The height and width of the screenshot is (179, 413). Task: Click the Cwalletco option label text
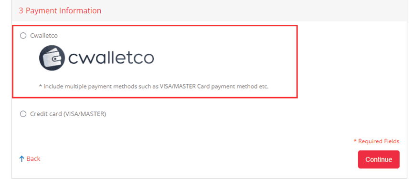44,35
